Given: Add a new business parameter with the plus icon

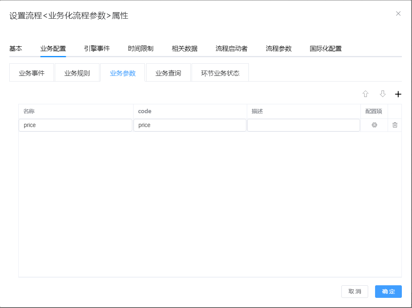Looking at the screenshot, I should (x=398, y=94).
